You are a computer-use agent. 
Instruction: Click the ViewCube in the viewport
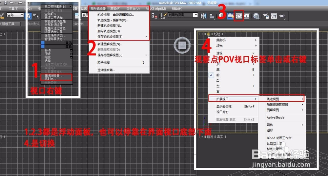tap(182, 45)
